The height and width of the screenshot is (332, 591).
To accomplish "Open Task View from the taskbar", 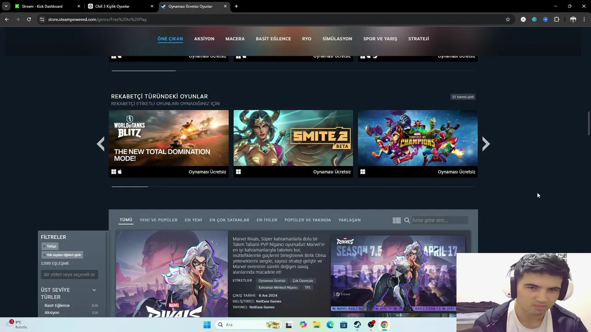I will 289,325.
